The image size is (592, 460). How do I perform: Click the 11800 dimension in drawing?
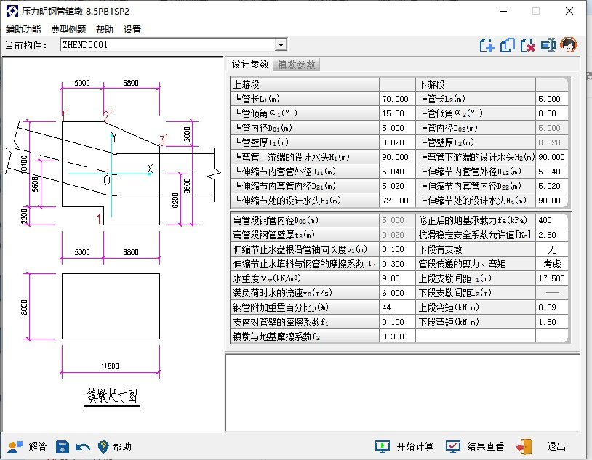click(x=110, y=366)
